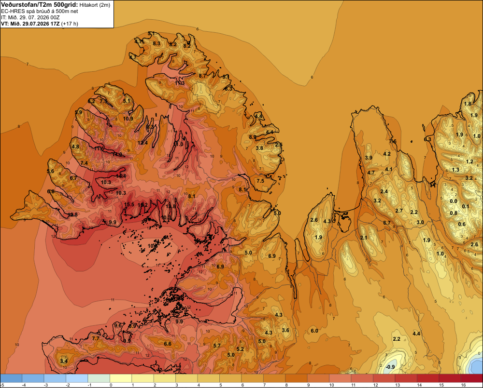Click the "Veðurstofan/T2m 500grid:" header title
Image resolution: width=483 pixels, height=388 pixels.
click(x=40, y=5)
